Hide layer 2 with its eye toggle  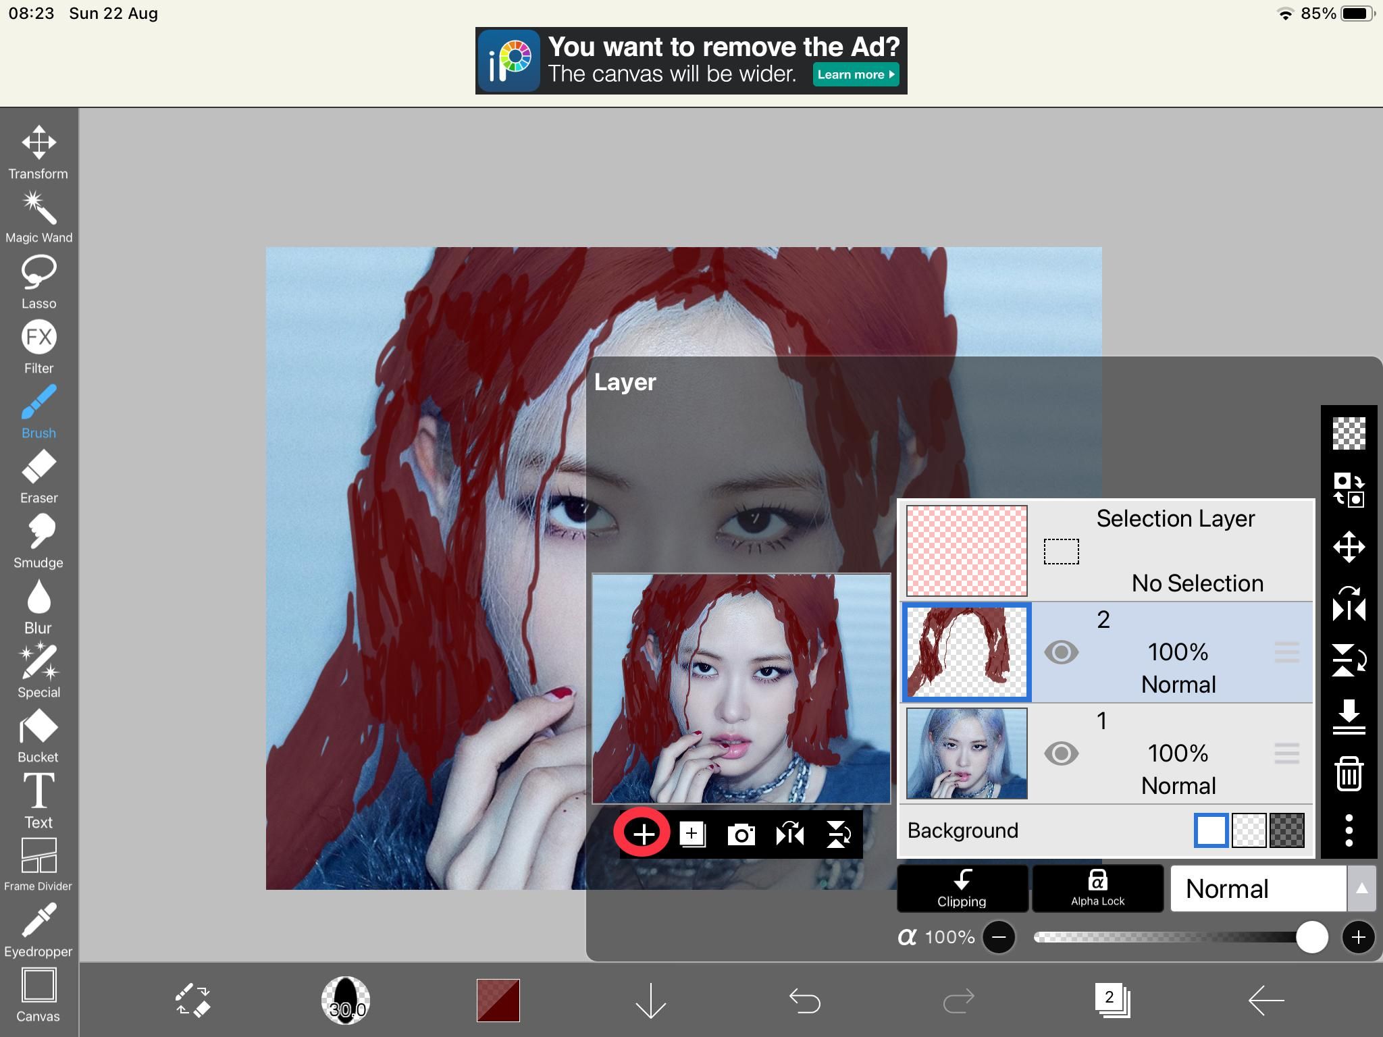click(x=1061, y=652)
